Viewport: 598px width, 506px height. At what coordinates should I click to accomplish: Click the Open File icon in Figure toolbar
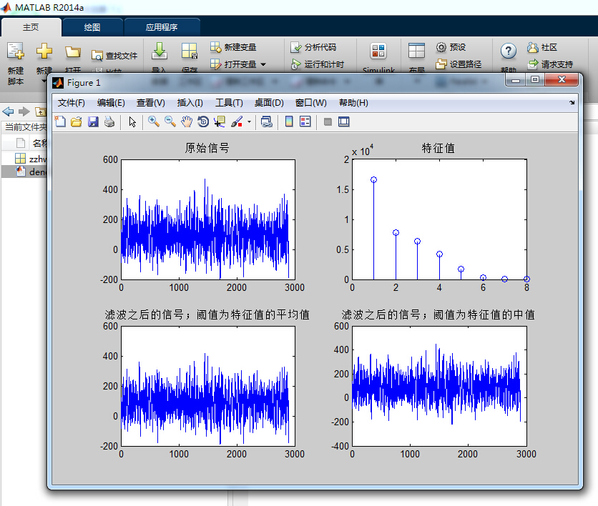77,122
